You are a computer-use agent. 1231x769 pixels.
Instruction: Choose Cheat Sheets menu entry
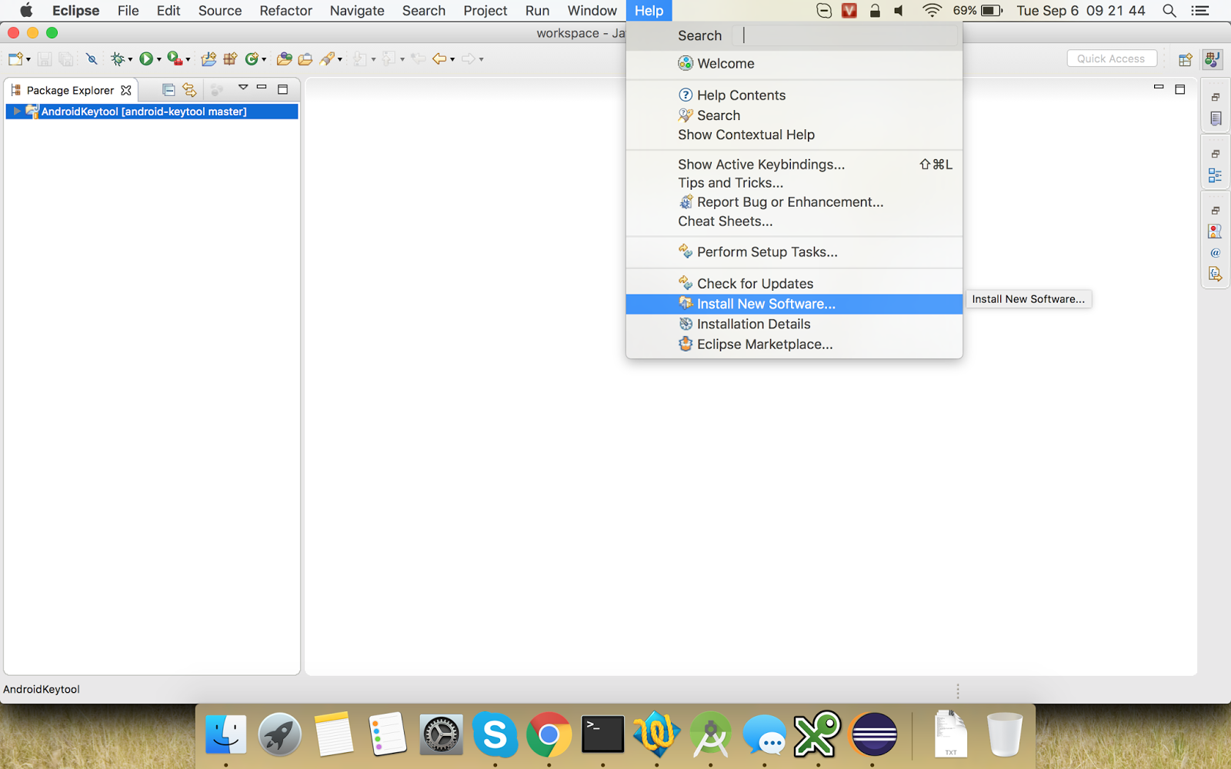click(794, 221)
